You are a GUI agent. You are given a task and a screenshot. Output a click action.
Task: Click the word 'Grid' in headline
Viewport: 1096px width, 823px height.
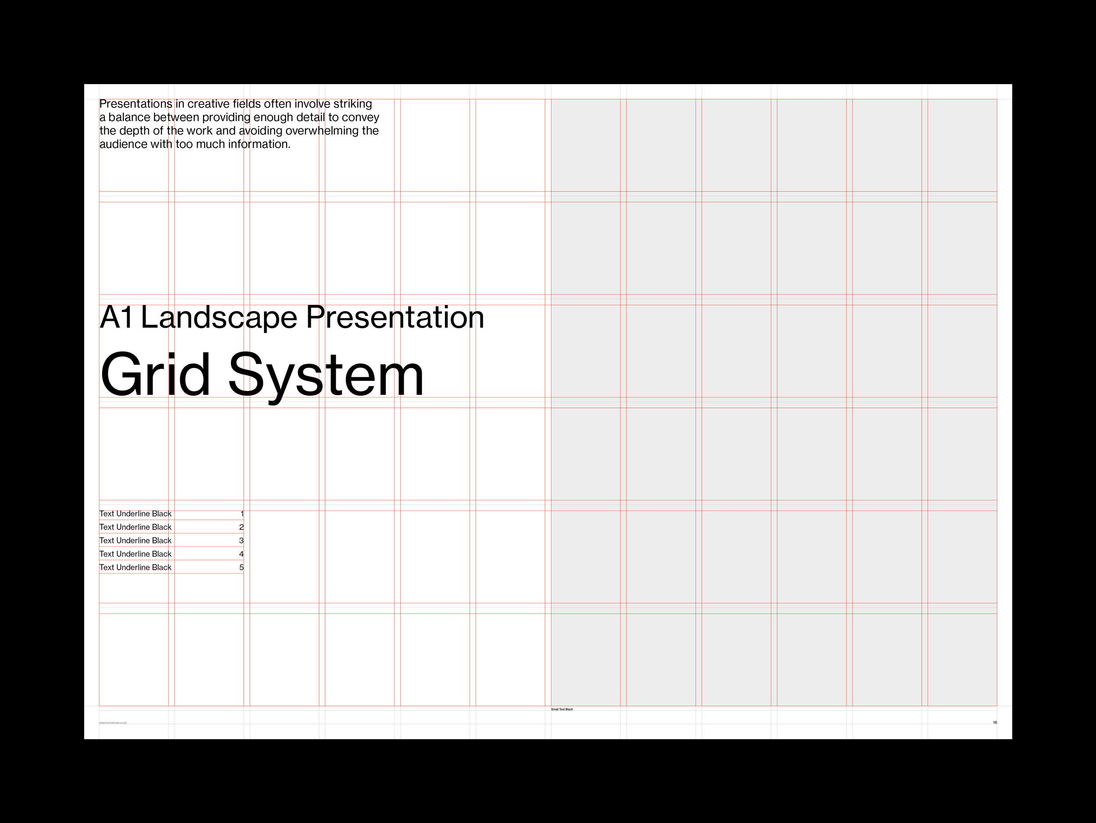pyautogui.click(x=155, y=374)
